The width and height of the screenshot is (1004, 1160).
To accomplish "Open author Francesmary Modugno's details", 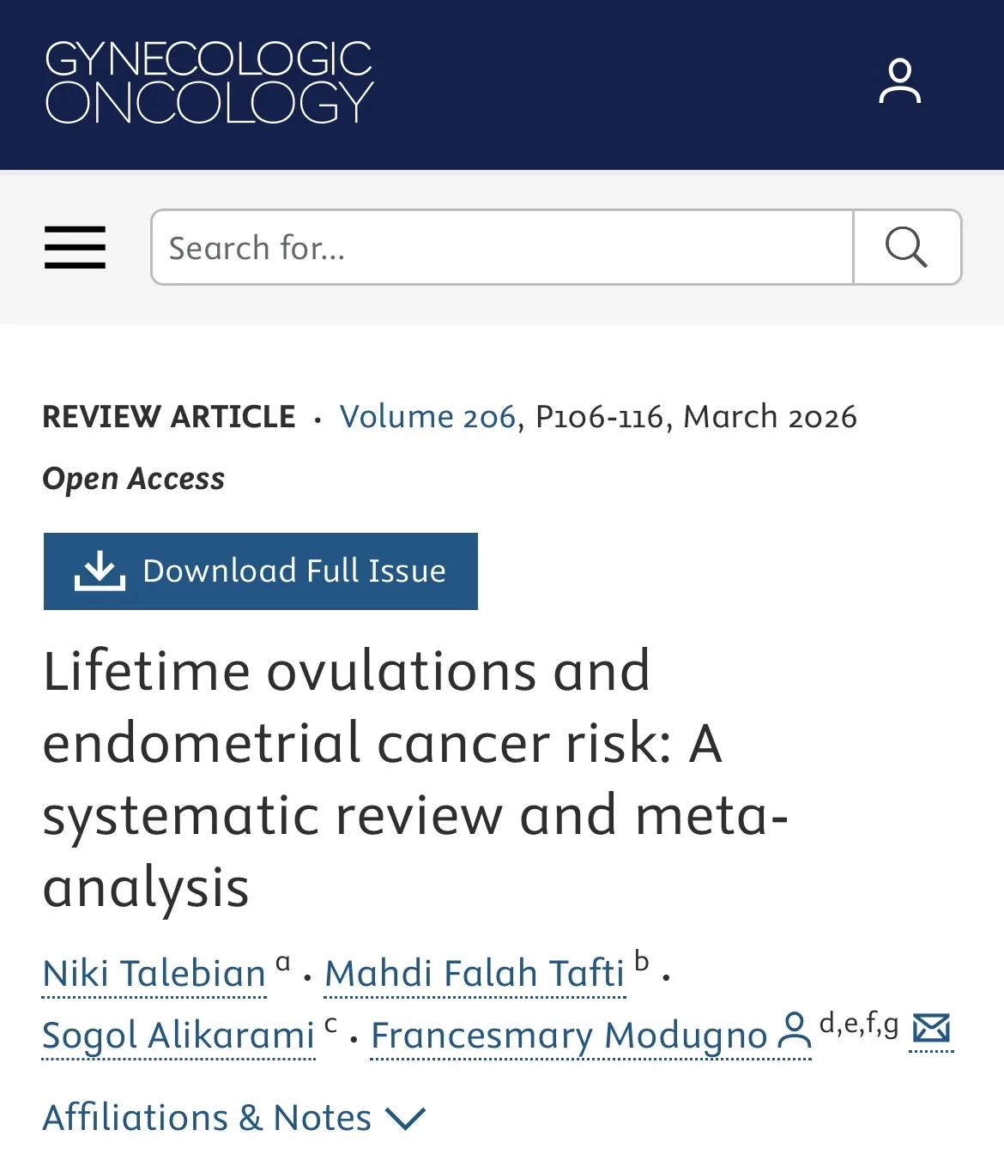I will click(569, 1036).
